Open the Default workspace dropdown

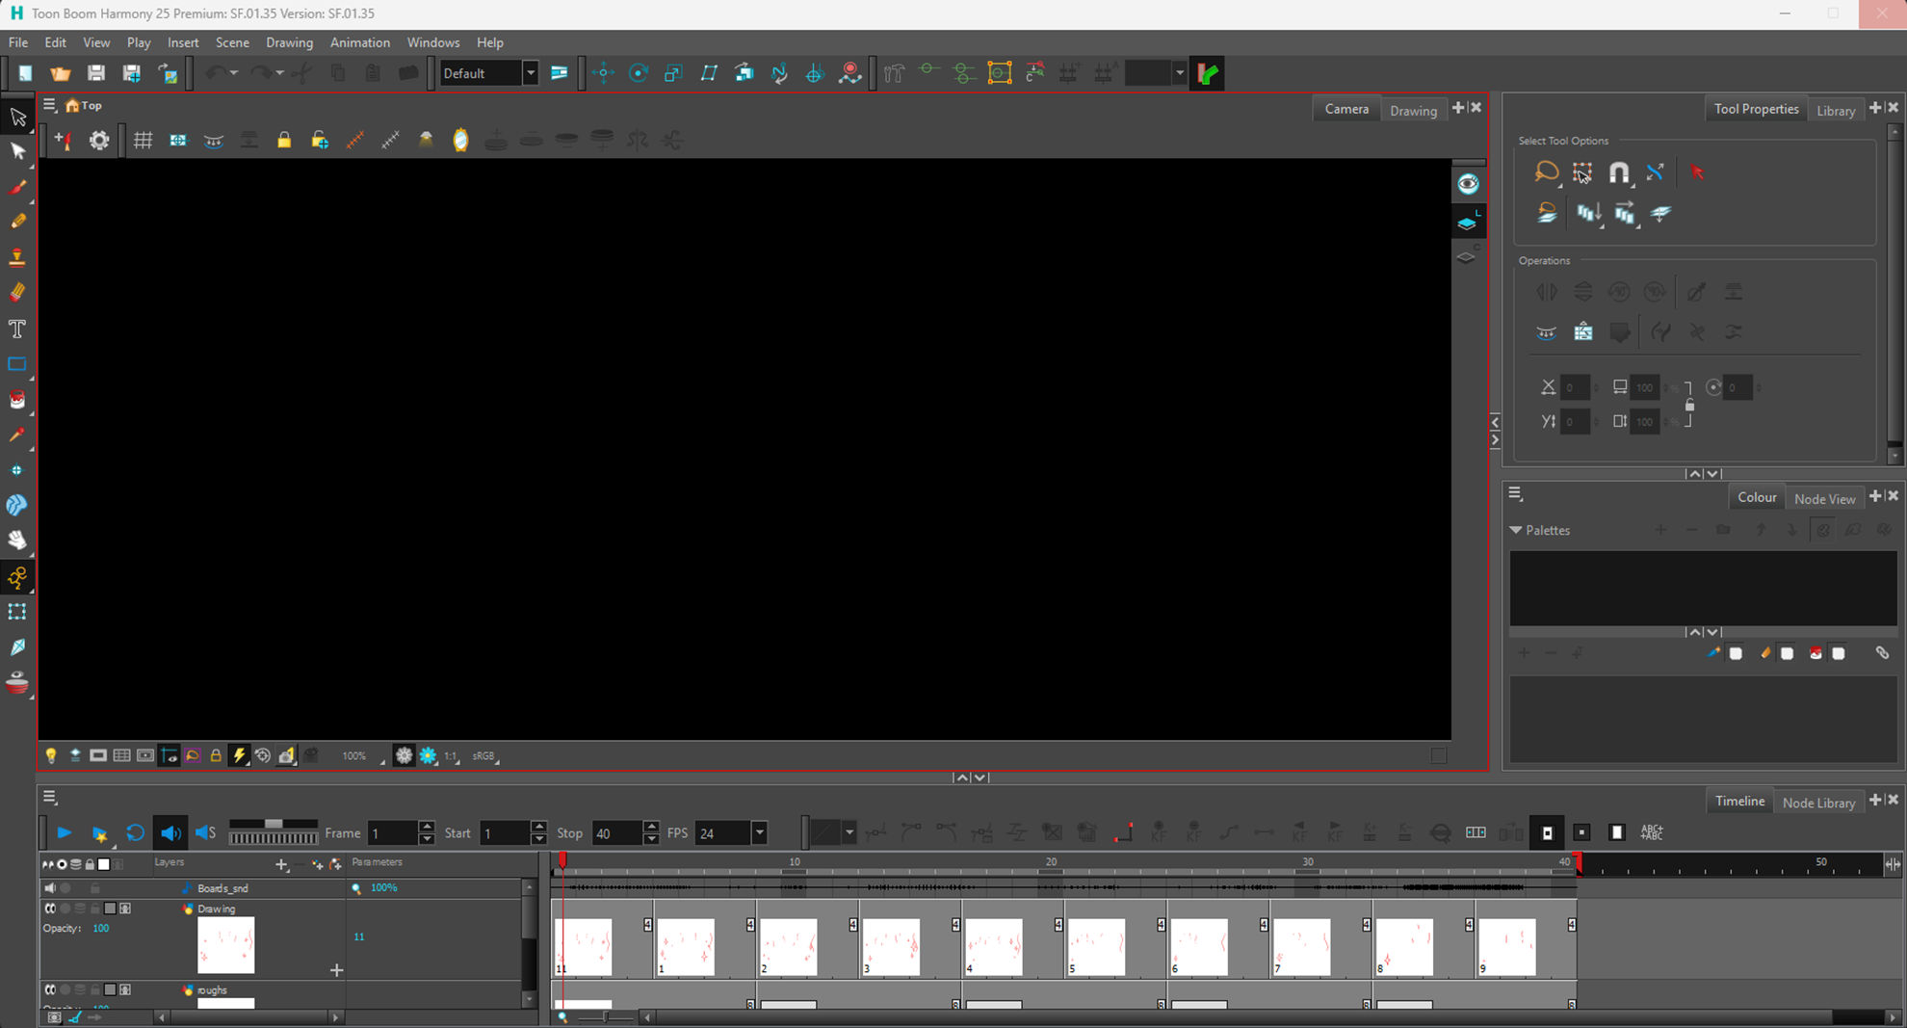click(x=530, y=73)
